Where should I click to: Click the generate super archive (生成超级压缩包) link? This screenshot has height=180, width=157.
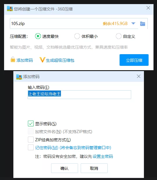(60, 60)
